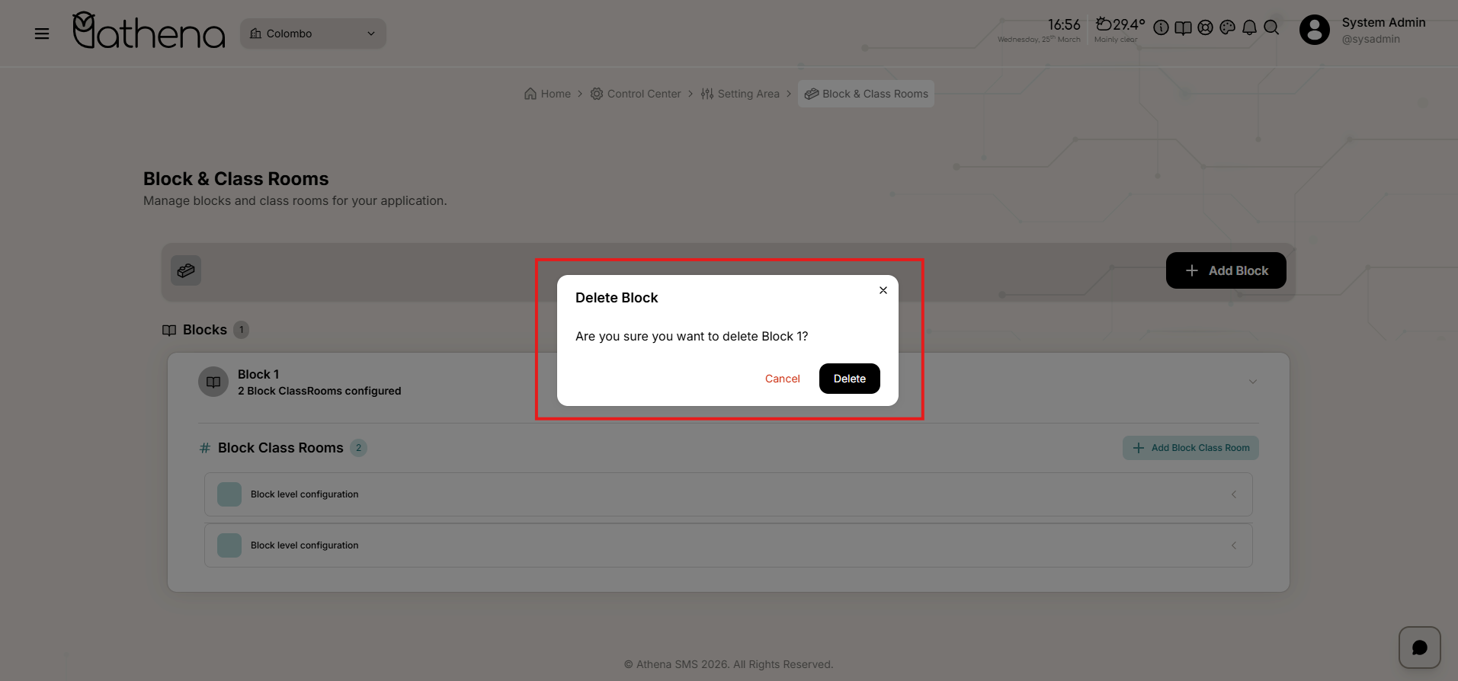Open the theme palette icon
Image resolution: width=1458 pixels, height=681 pixels.
click(x=1227, y=28)
